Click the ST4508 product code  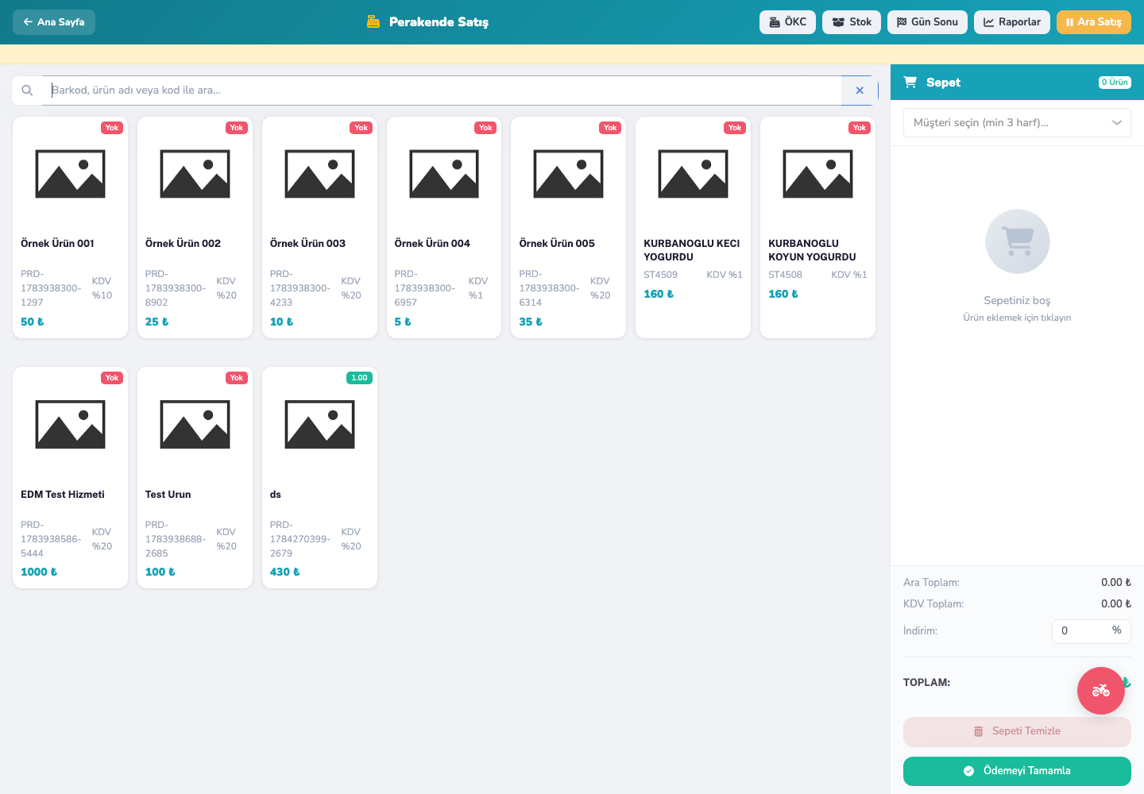tap(786, 275)
